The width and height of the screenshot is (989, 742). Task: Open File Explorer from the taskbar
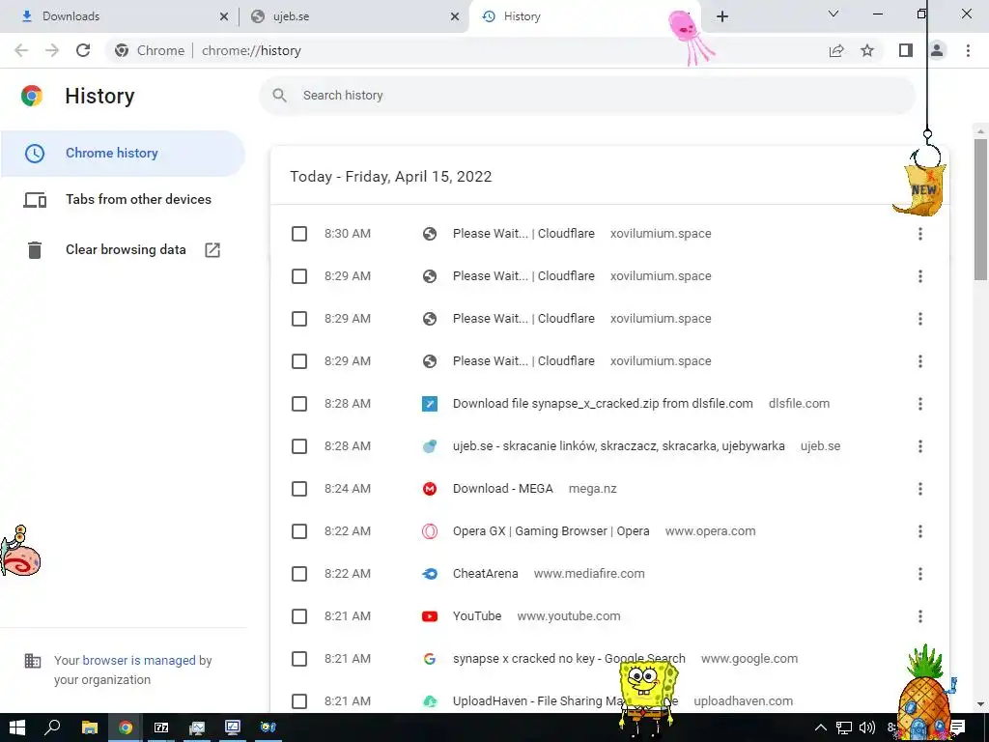point(90,728)
